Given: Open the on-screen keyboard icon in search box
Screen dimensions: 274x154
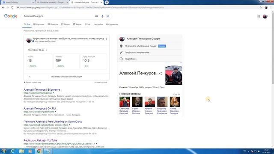Looking at the screenshot, I should pos(97,16).
